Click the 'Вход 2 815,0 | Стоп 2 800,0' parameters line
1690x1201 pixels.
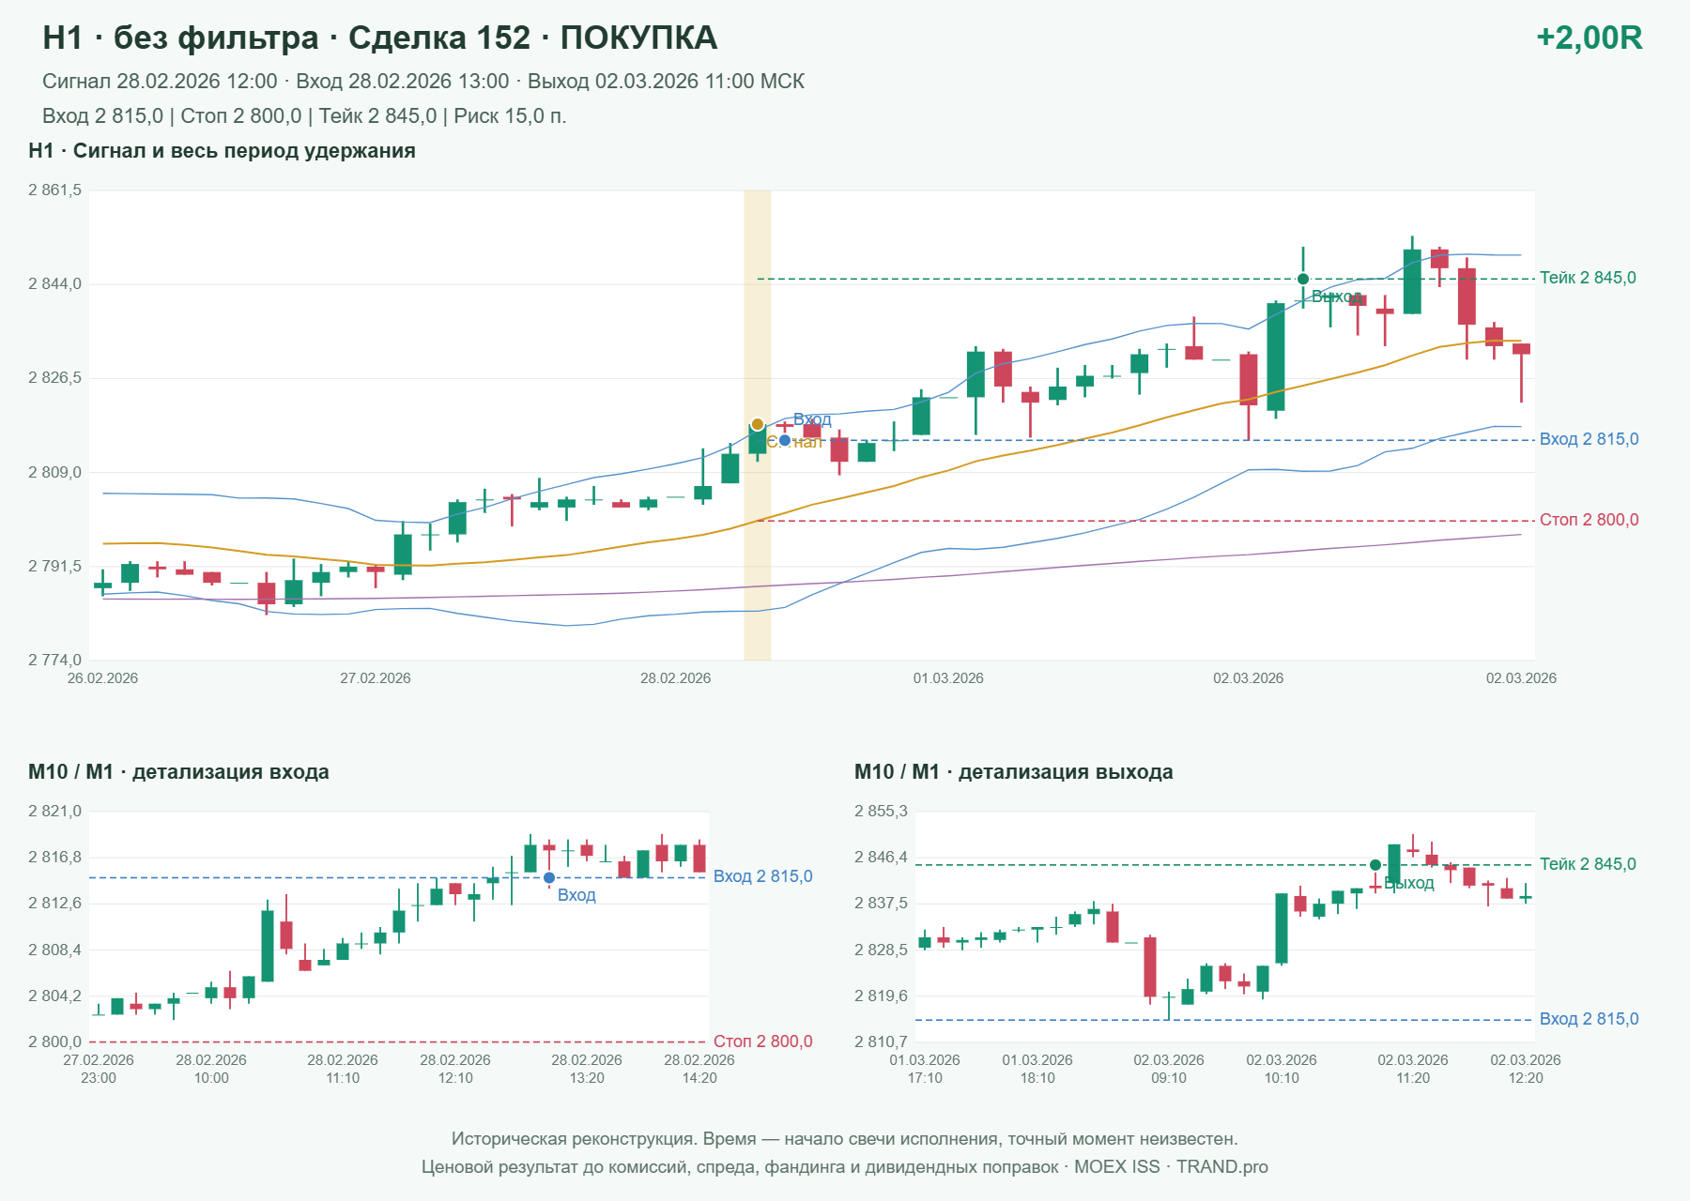click(x=304, y=116)
